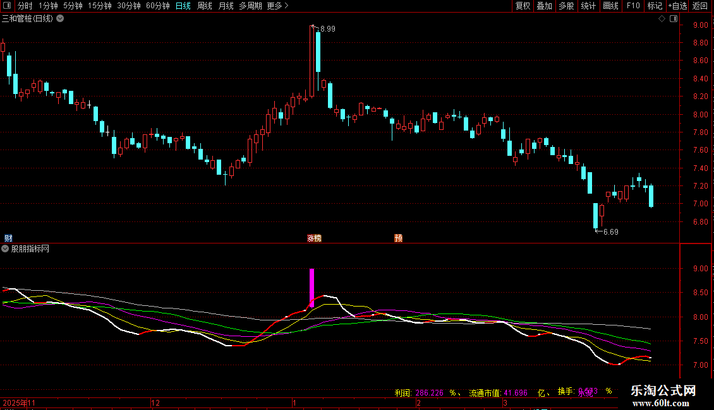This screenshot has width=714, height=410.
Task: Open the 更多 periods expander
Action: 277,6
